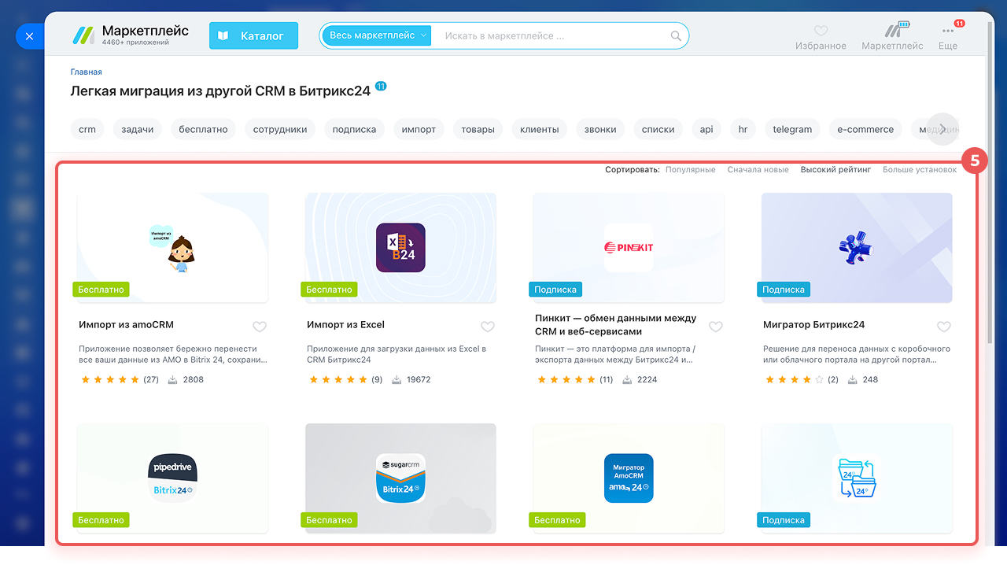This screenshot has width=1007, height=565.
Task: Open the Импорт из Excel app icon
Action: 400,248
